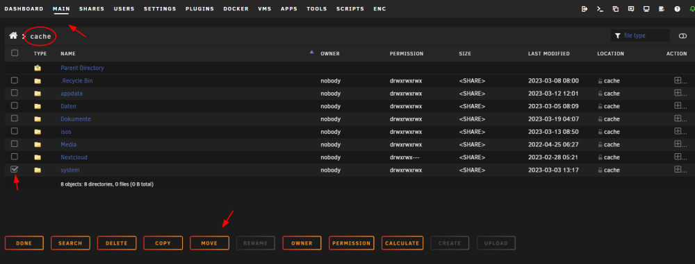
Task: Click the action icon for isos row
Action: pos(678,132)
